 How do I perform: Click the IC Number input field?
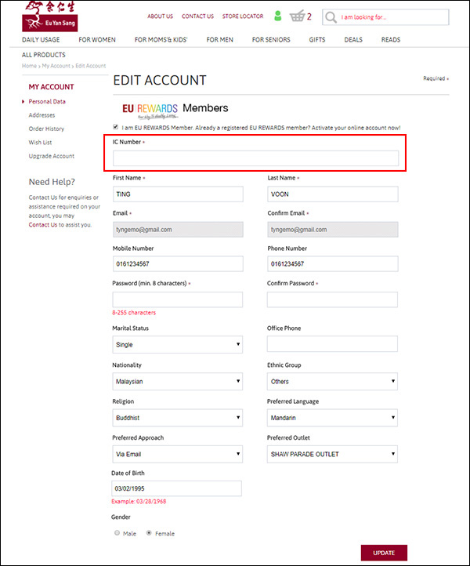255,158
